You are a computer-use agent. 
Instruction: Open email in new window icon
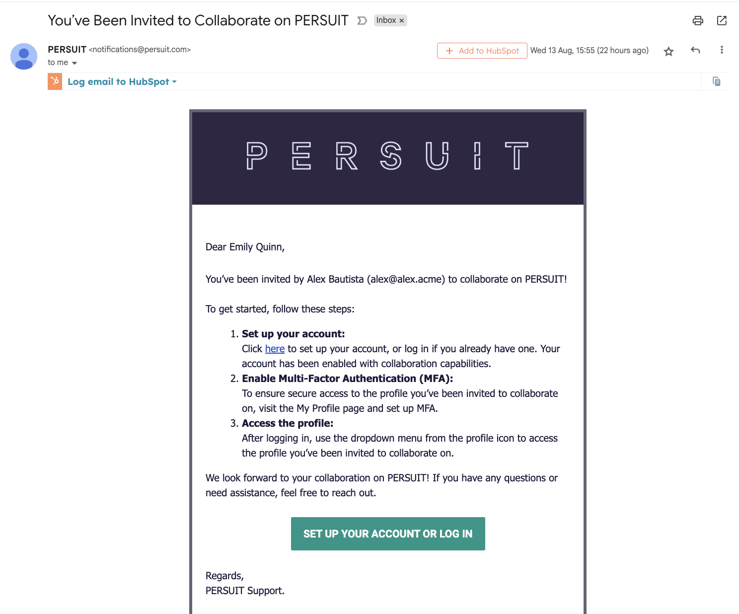point(722,20)
